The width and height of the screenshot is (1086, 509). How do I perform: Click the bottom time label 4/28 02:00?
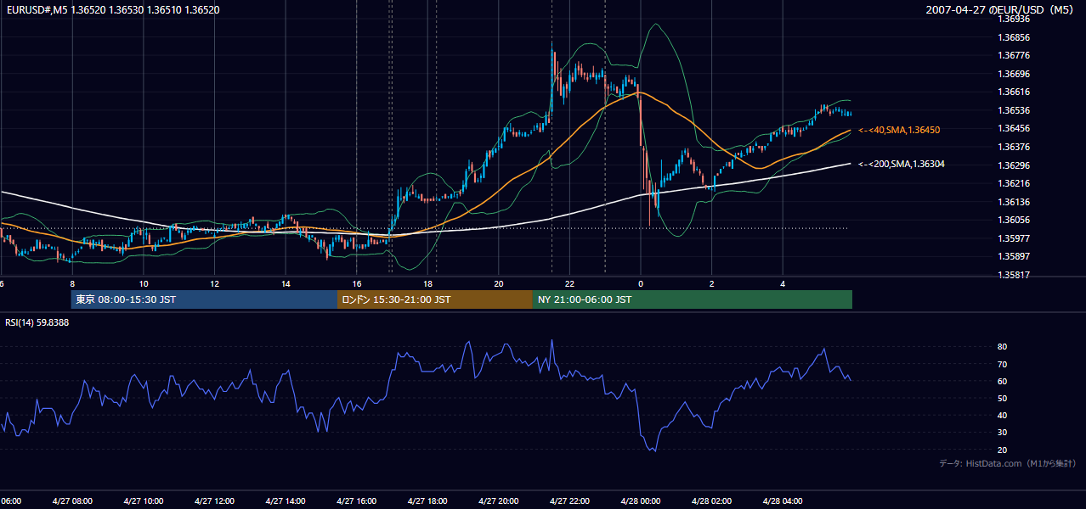pyautogui.click(x=711, y=501)
